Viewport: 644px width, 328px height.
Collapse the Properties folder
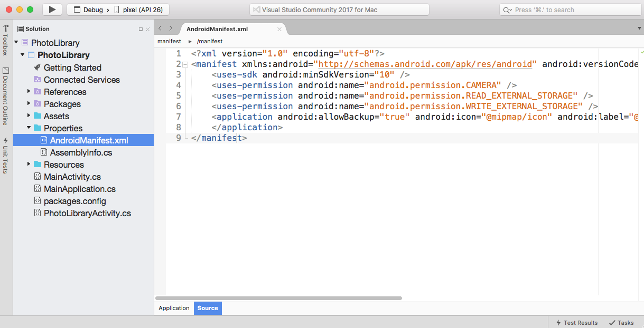29,128
